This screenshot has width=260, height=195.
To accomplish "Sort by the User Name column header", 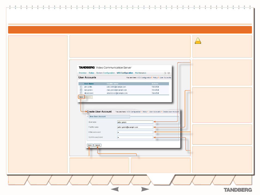I will 89,84.
